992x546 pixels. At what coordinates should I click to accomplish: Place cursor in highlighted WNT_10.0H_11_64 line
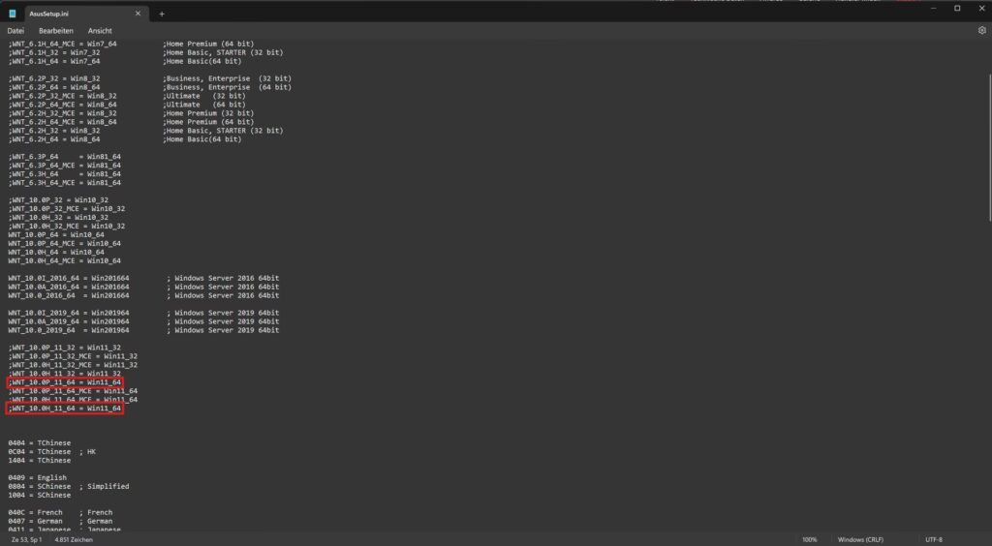tap(65, 409)
